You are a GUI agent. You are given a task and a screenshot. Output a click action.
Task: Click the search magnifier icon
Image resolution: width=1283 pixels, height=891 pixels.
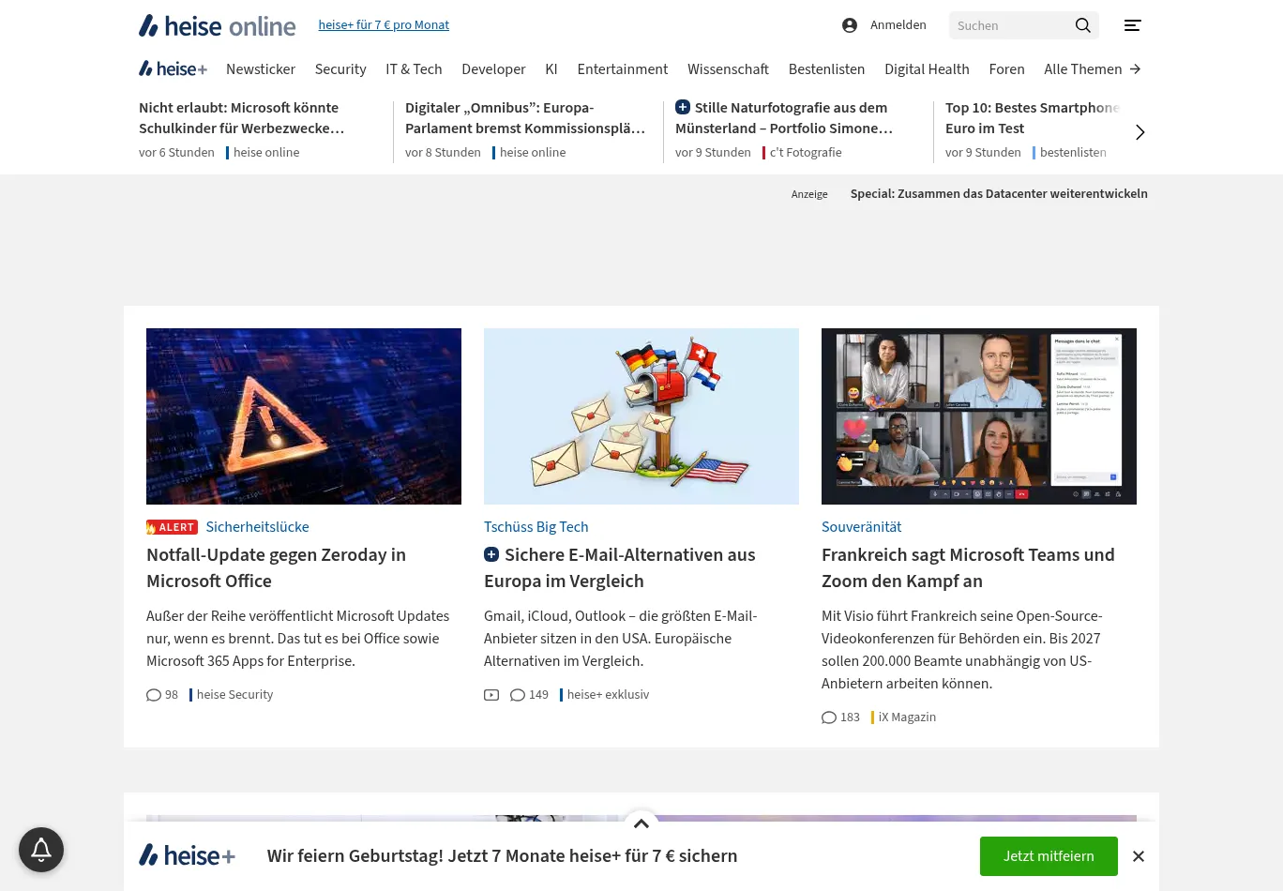coord(1082,25)
